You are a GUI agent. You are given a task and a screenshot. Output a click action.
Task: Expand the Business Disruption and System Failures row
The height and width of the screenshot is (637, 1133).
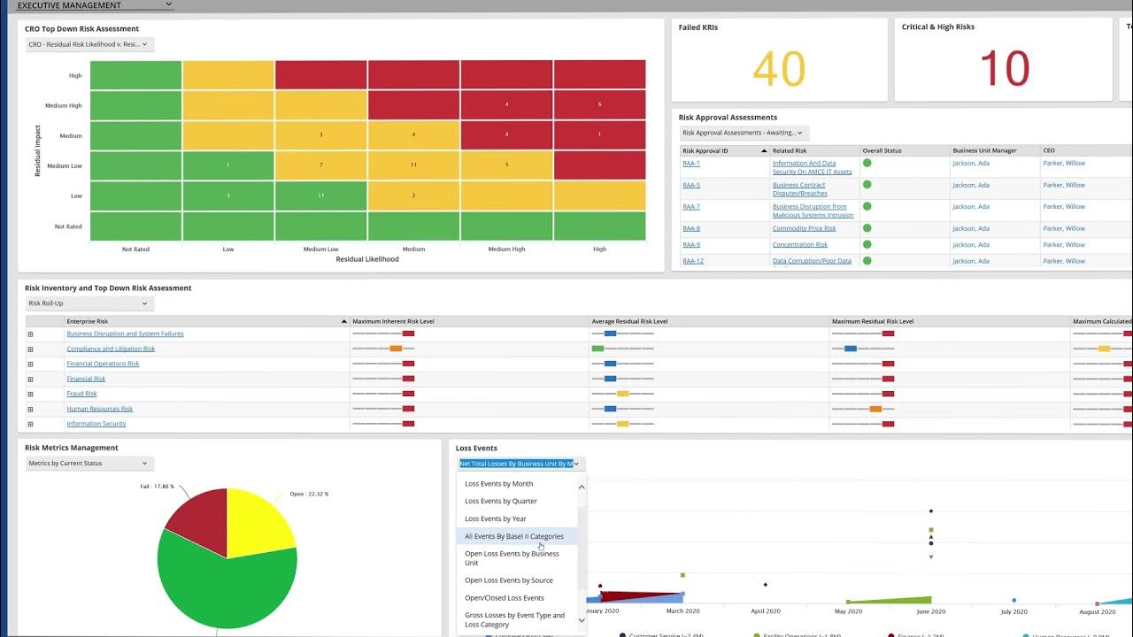click(x=30, y=334)
